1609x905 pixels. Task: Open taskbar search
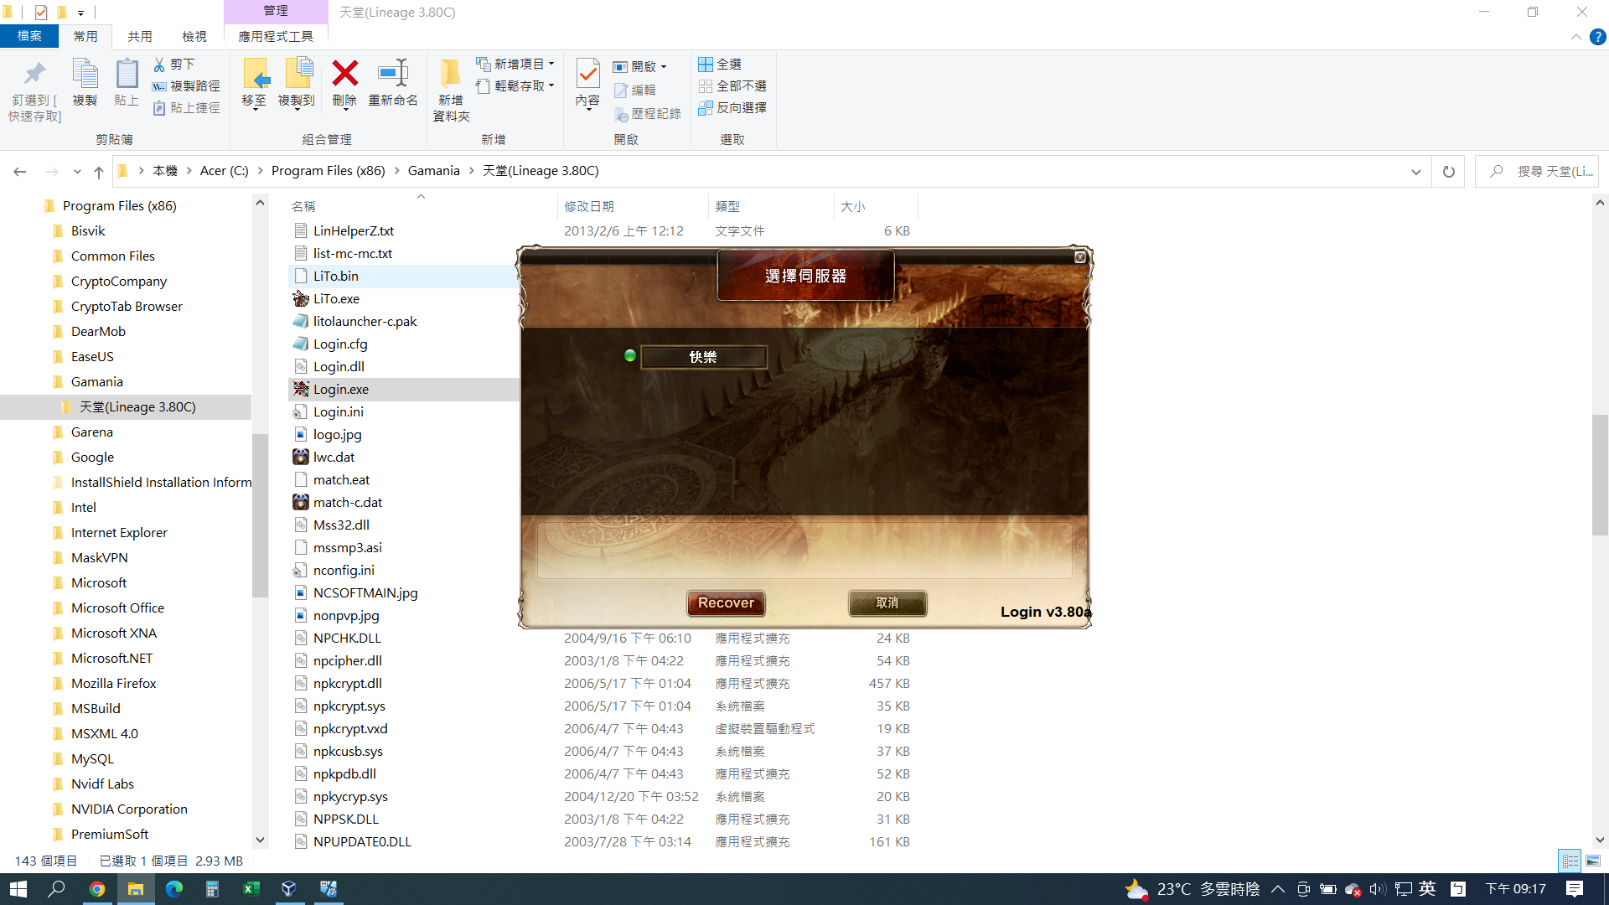[x=57, y=889]
